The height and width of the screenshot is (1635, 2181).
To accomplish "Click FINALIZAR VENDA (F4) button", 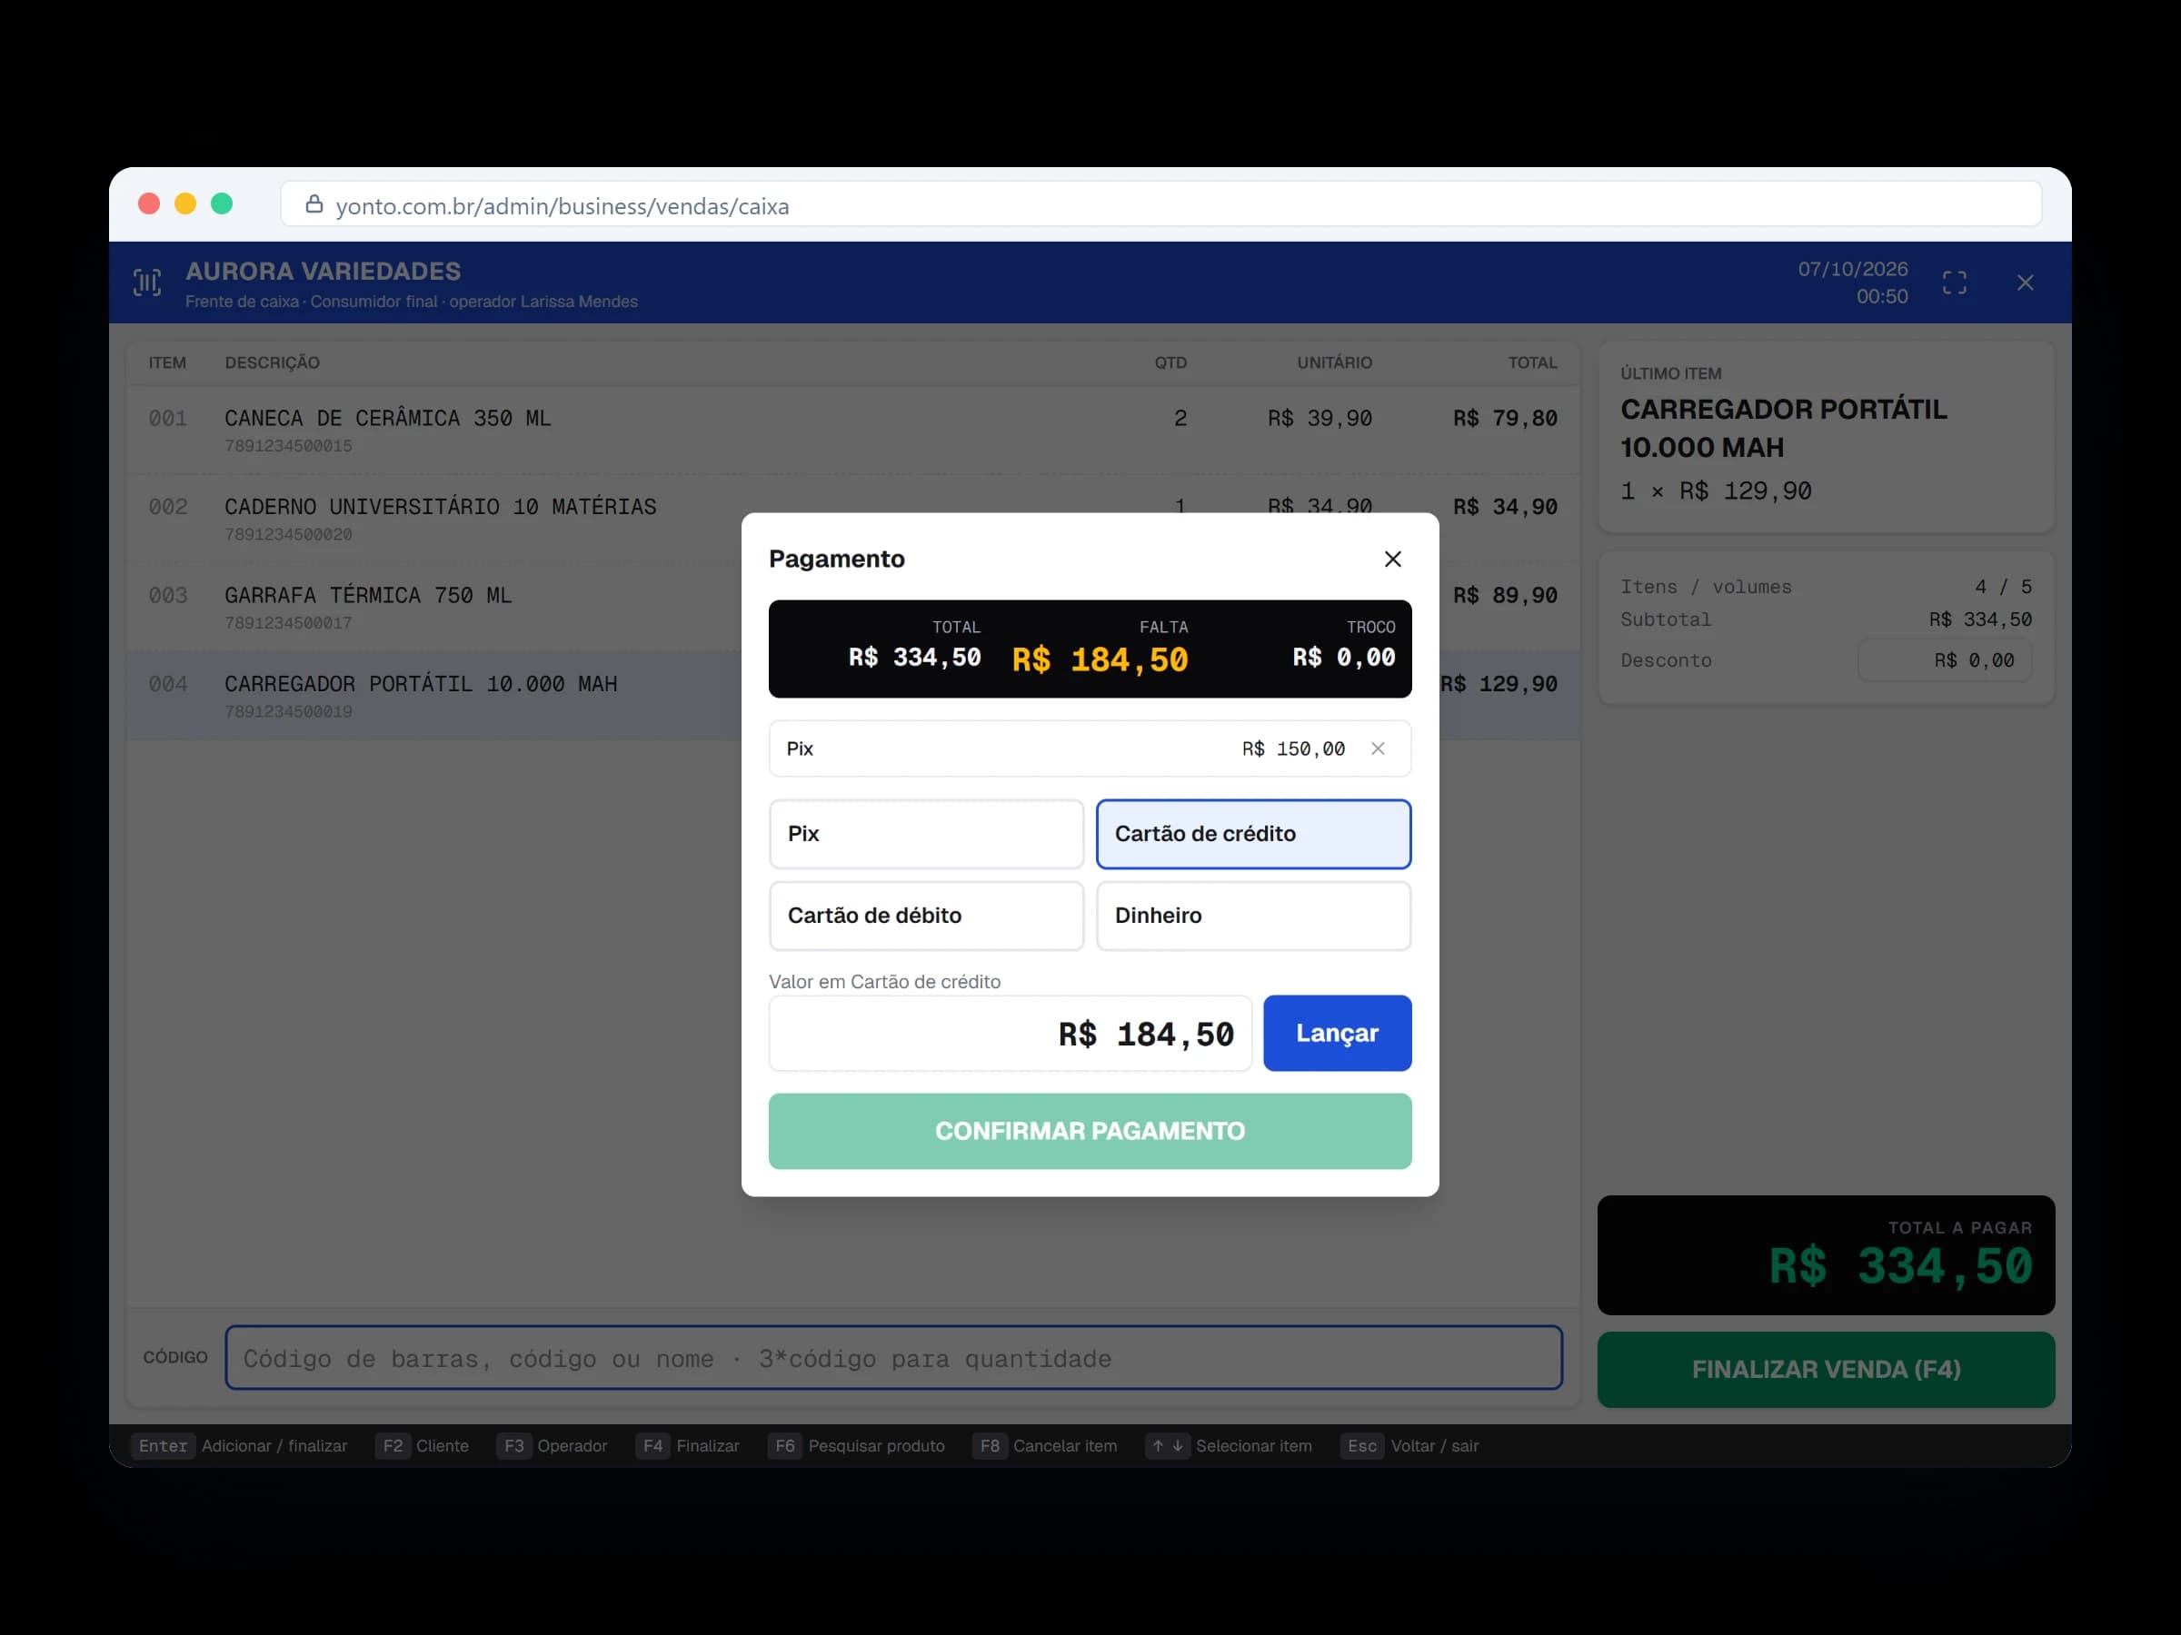I will 1826,1370.
